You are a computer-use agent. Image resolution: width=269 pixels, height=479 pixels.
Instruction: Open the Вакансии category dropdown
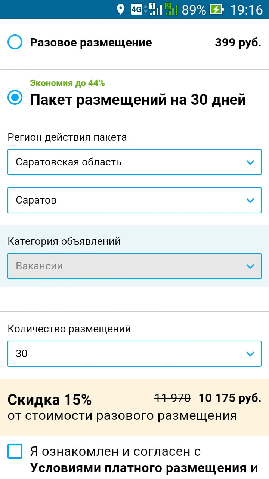(x=134, y=266)
